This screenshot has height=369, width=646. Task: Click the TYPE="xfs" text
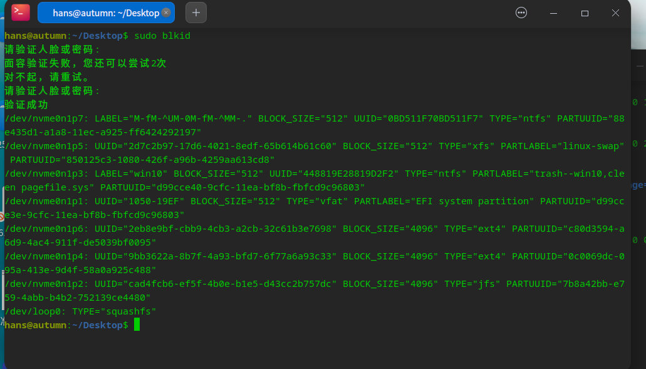pos(466,146)
